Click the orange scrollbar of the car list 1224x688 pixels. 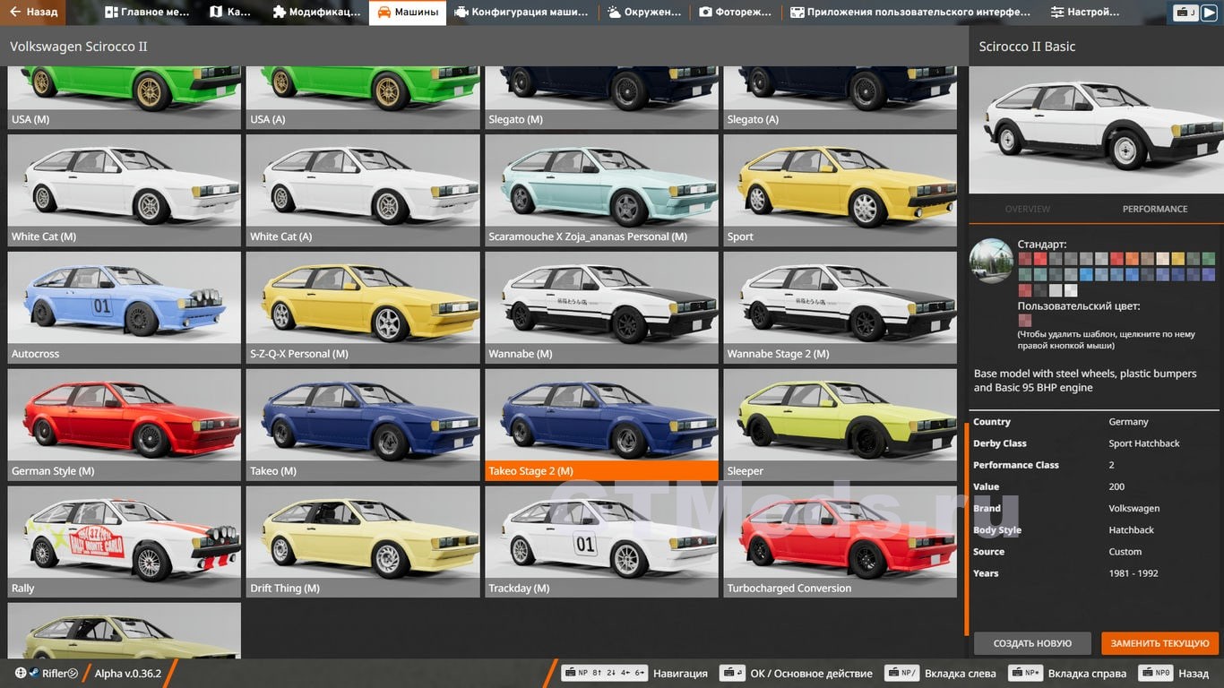[x=966, y=528]
